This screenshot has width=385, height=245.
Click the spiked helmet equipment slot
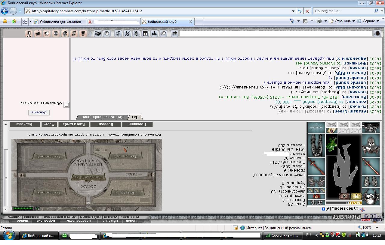tap(371, 197)
